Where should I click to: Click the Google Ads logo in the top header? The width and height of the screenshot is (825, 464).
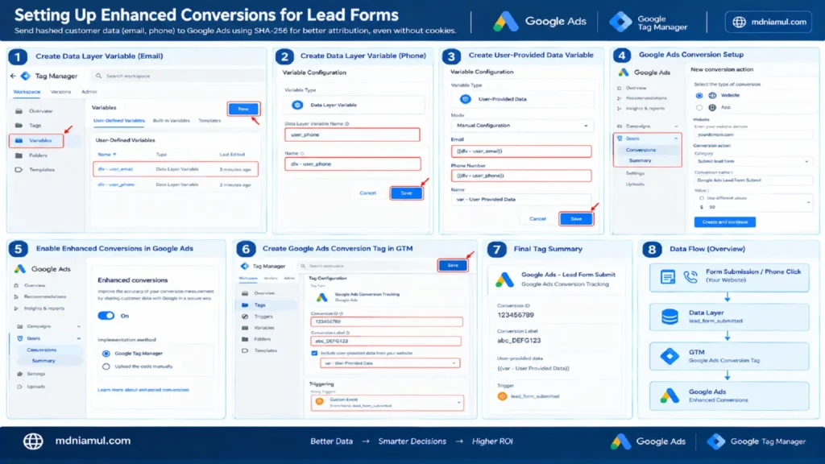click(539, 22)
